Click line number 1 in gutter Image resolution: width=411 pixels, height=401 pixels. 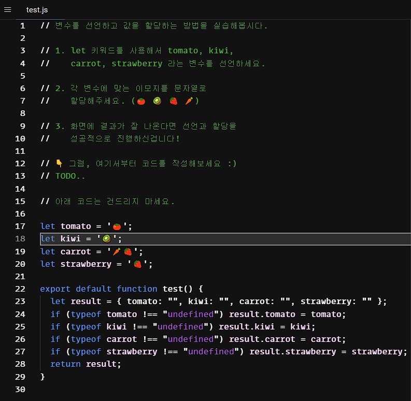(x=23, y=26)
